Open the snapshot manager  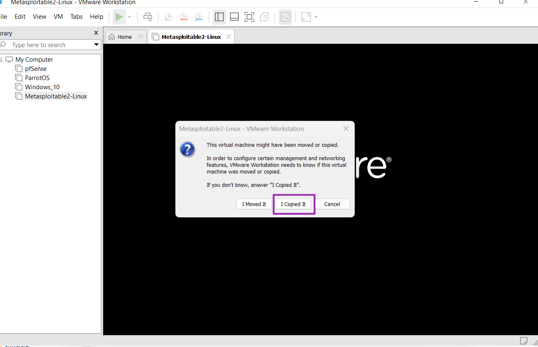click(198, 17)
